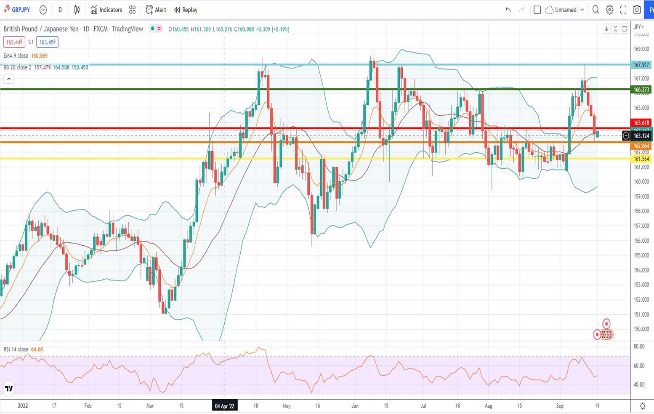Open the D timeframe interval menu
Screen dimensions: 654x414
pos(60,10)
